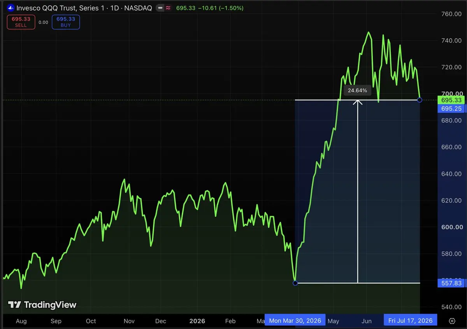Viewport: 467px width, 329px height.
Task: Click the Invesco QQQ Trust symbol title
Action: pyautogui.click(x=84, y=8)
